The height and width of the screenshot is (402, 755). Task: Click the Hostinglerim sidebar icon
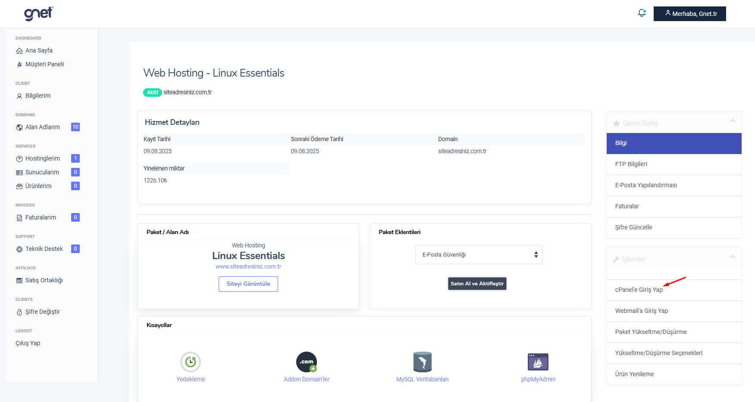(x=19, y=159)
